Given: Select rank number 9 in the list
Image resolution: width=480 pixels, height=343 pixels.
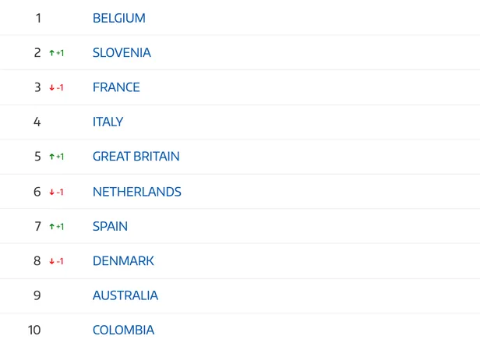Looking at the screenshot, I should [x=37, y=296].
